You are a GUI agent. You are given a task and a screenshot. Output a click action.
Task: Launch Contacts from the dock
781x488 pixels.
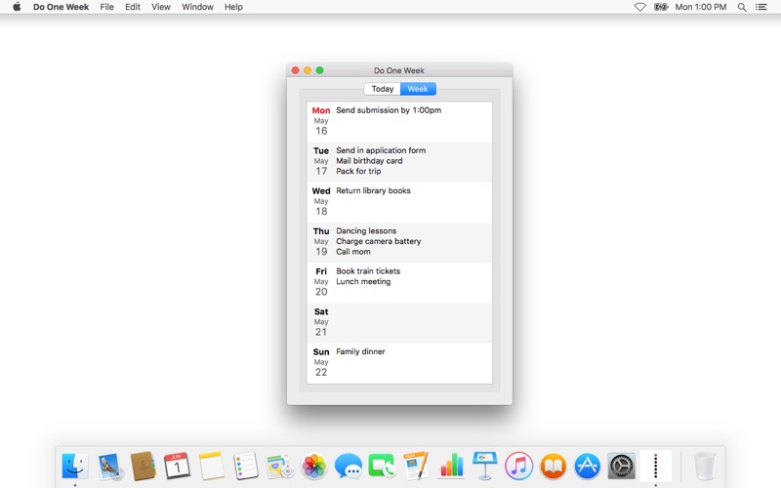tap(144, 467)
